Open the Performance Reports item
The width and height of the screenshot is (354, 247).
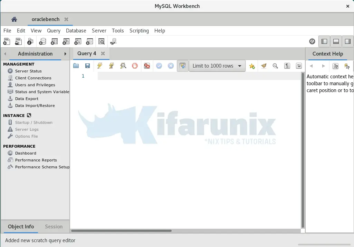pos(36,160)
